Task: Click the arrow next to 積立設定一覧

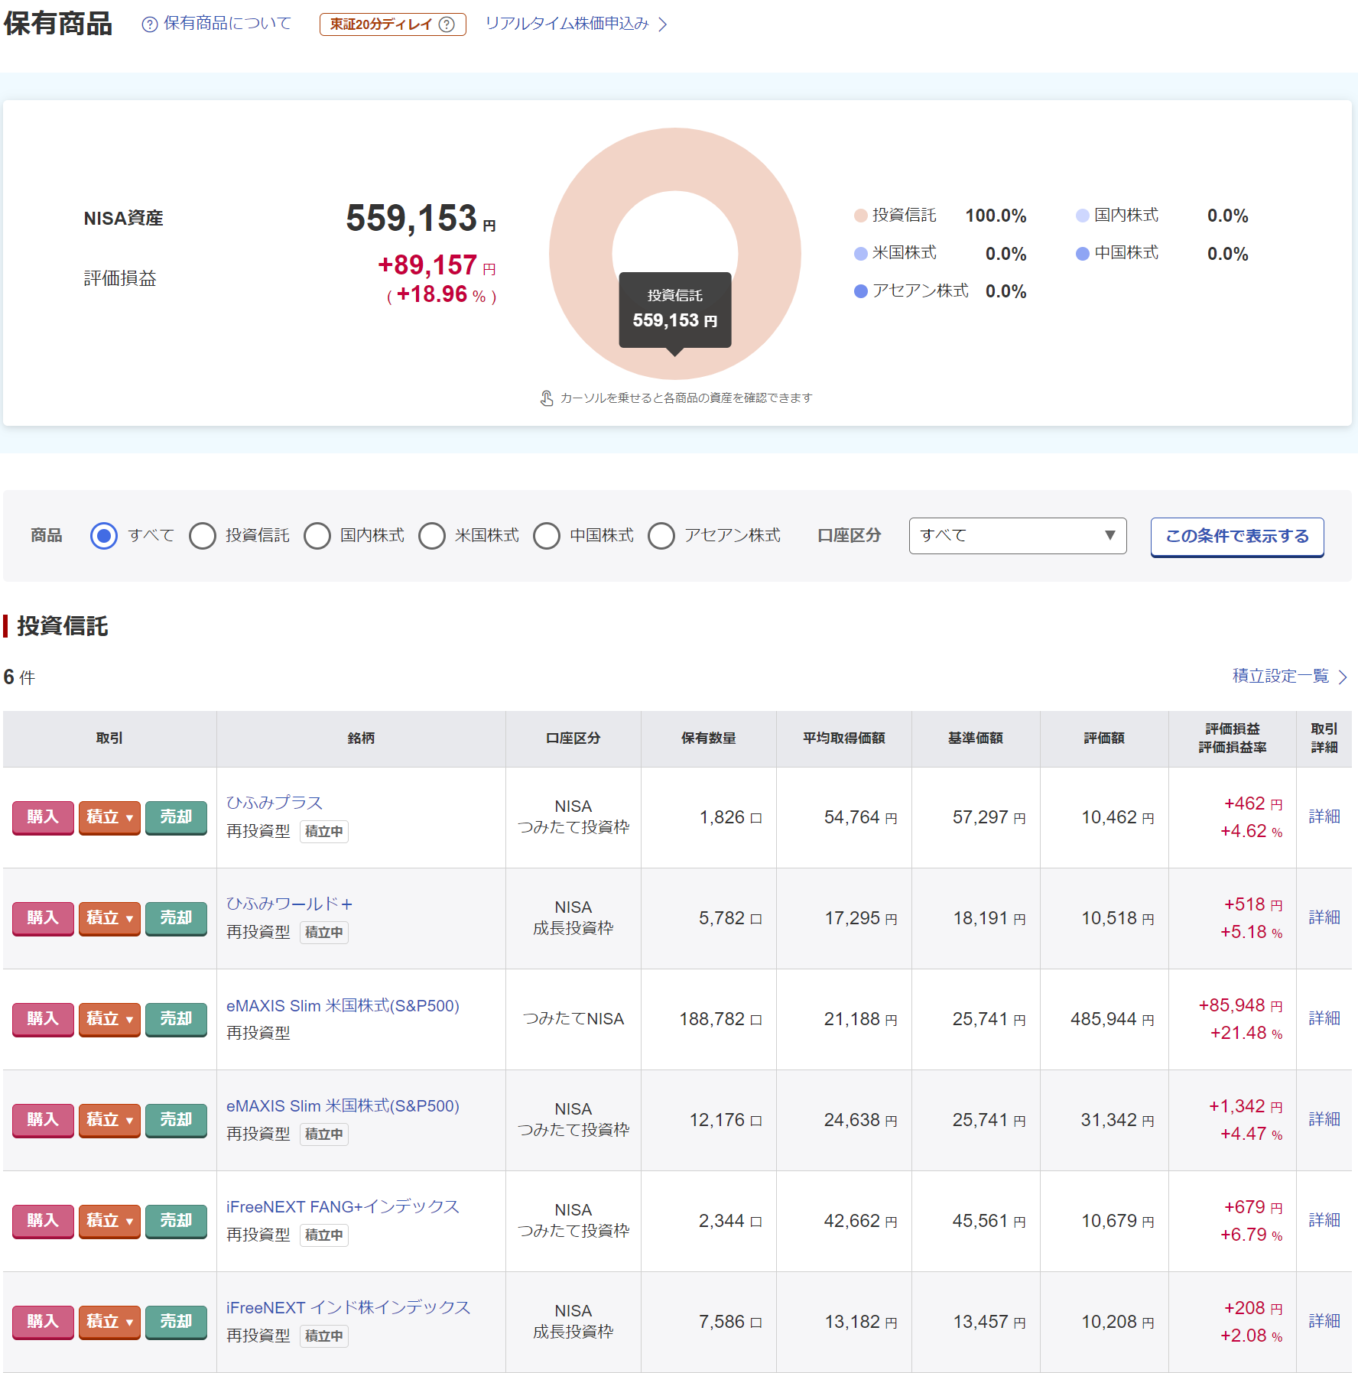Action: pos(1342,677)
